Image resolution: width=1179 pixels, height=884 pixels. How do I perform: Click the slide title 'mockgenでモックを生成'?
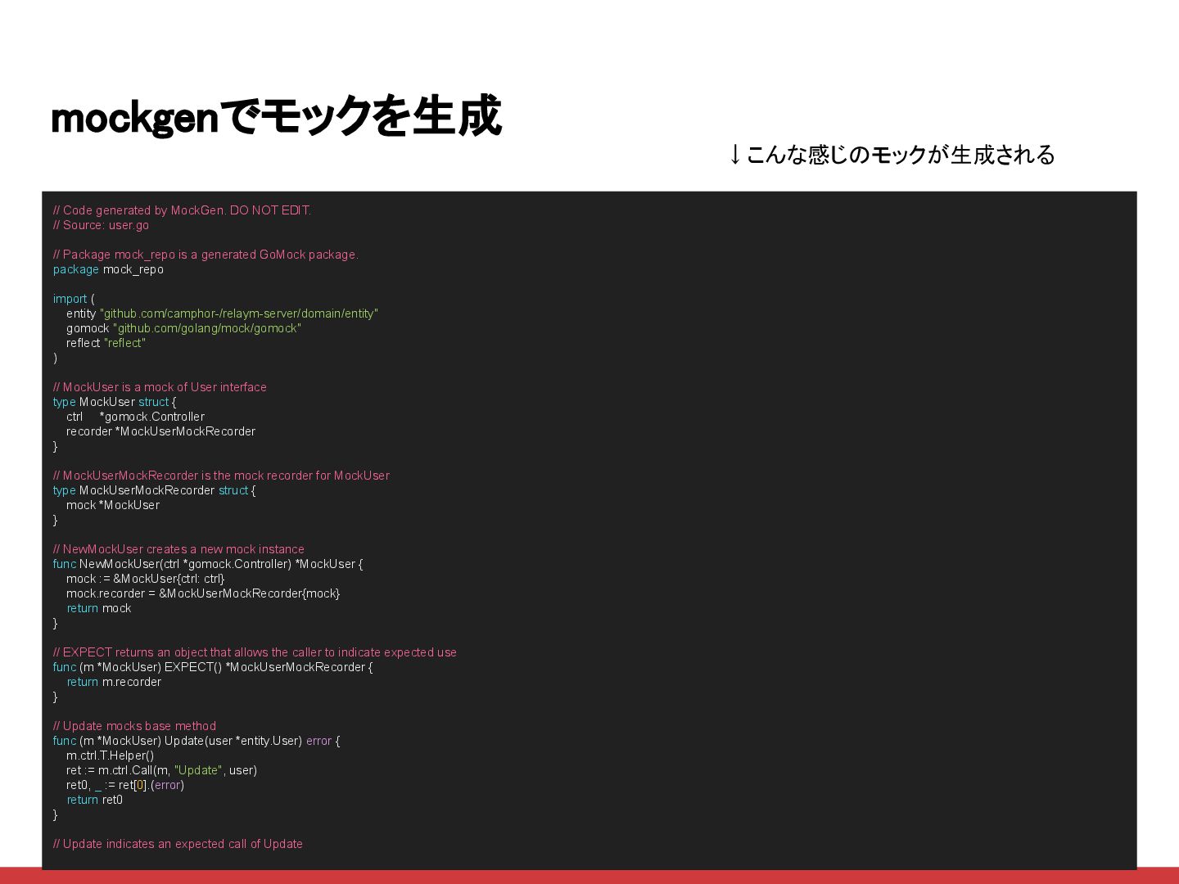(x=276, y=116)
